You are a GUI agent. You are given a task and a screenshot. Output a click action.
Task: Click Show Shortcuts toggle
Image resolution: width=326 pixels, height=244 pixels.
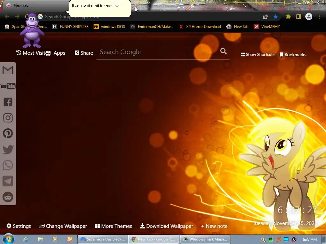pyautogui.click(x=257, y=55)
